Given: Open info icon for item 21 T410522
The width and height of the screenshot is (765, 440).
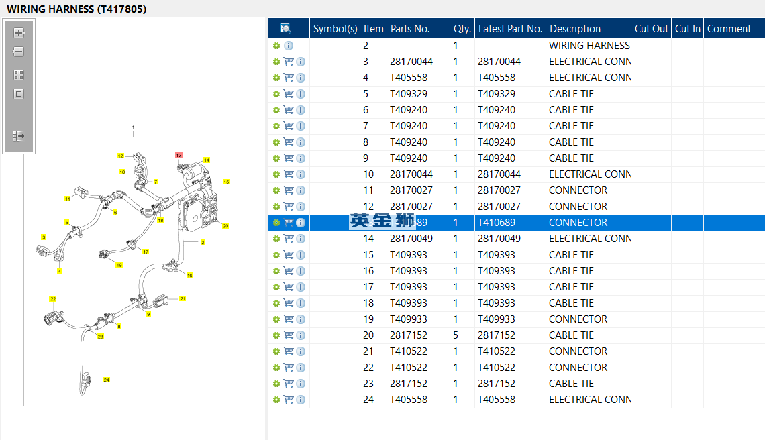Looking at the screenshot, I should [x=301, y=351].
